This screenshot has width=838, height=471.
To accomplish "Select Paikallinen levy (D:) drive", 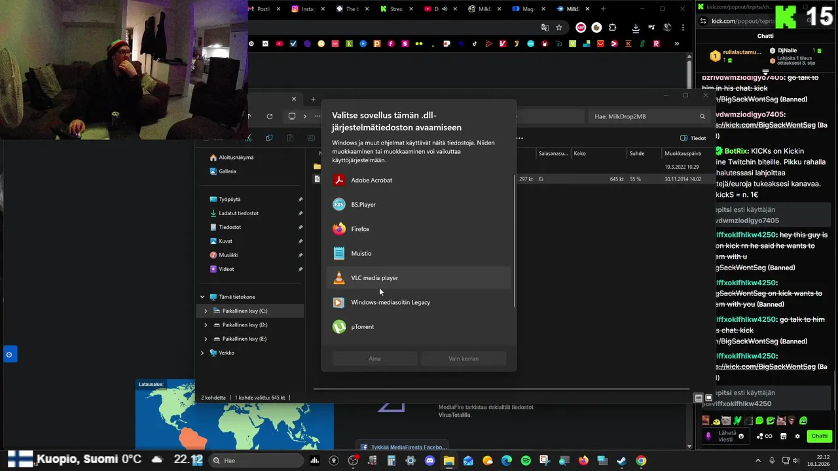I will click(244, 325).
